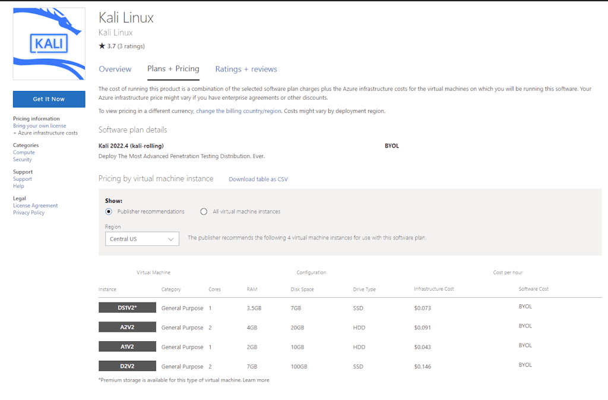Click the RAM column header
The image size is (608, 400).
tap(252, 289)
